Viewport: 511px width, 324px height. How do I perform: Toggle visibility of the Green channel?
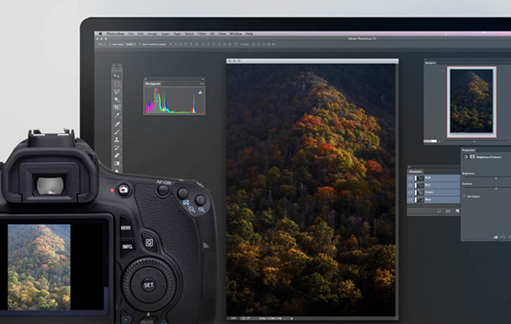[x=411, y=193]
